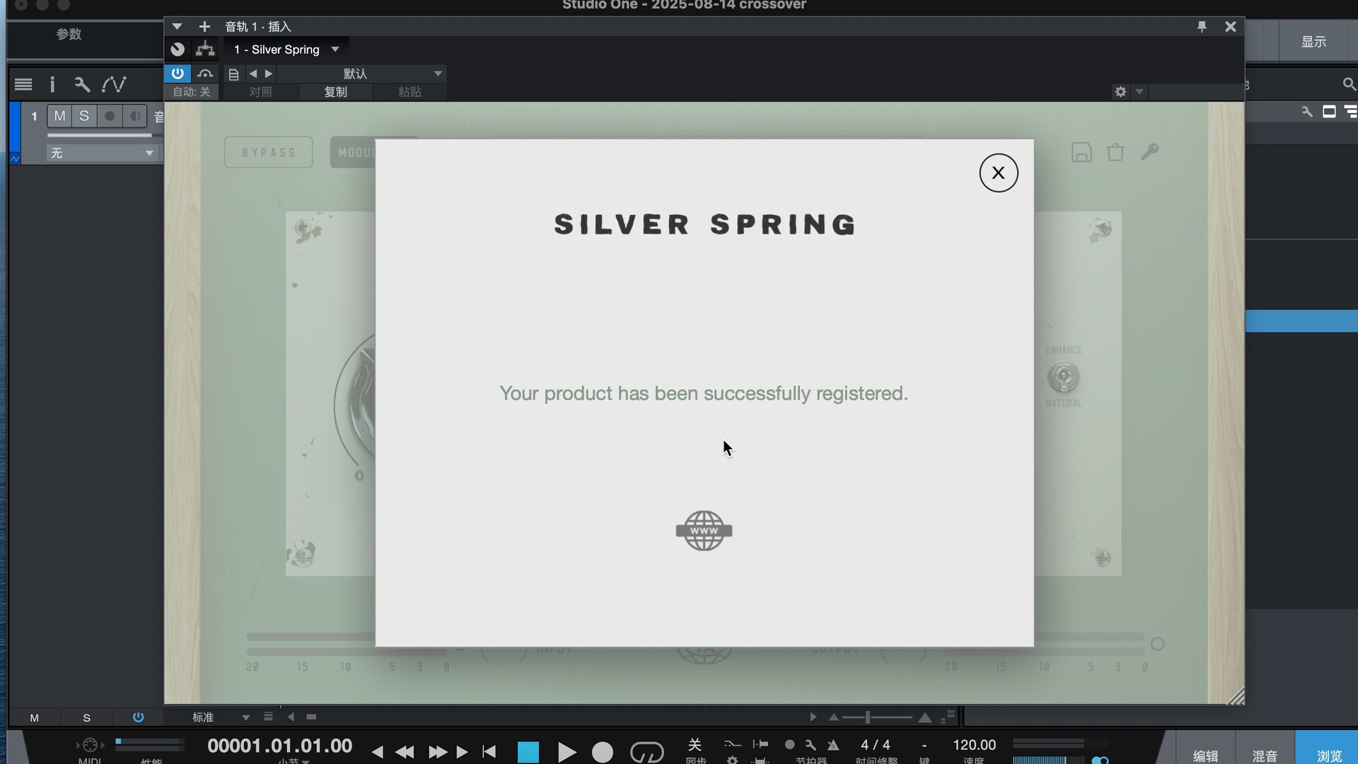Pin the plugin window
This screenshot has height=764, width=1358.
point(1202,26)
